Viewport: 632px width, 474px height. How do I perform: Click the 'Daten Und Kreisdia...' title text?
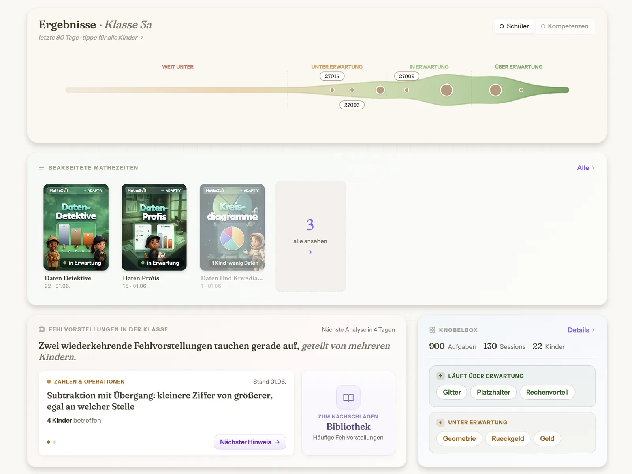pos(232,278)
